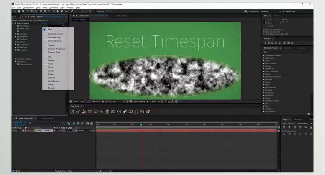This screenshot has width=325, height=175.
Task: Toggle motion blur enable in timeline header
Action: pos(82,123)
